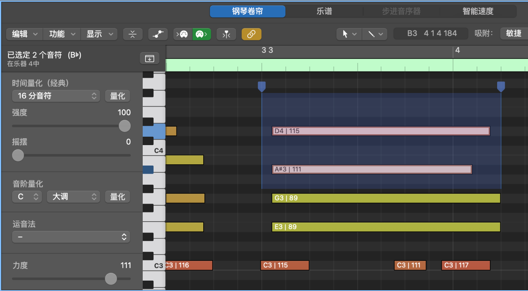Switch to the 智能速度 tab
The image size is (528, 291).
point(478,11)
